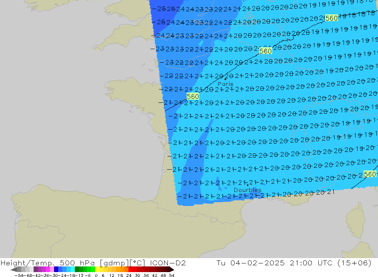The width and height of the screenshot is (378, 277).
Task: Click the yellow swatch above 0 in legend
Action: point(98,269)
